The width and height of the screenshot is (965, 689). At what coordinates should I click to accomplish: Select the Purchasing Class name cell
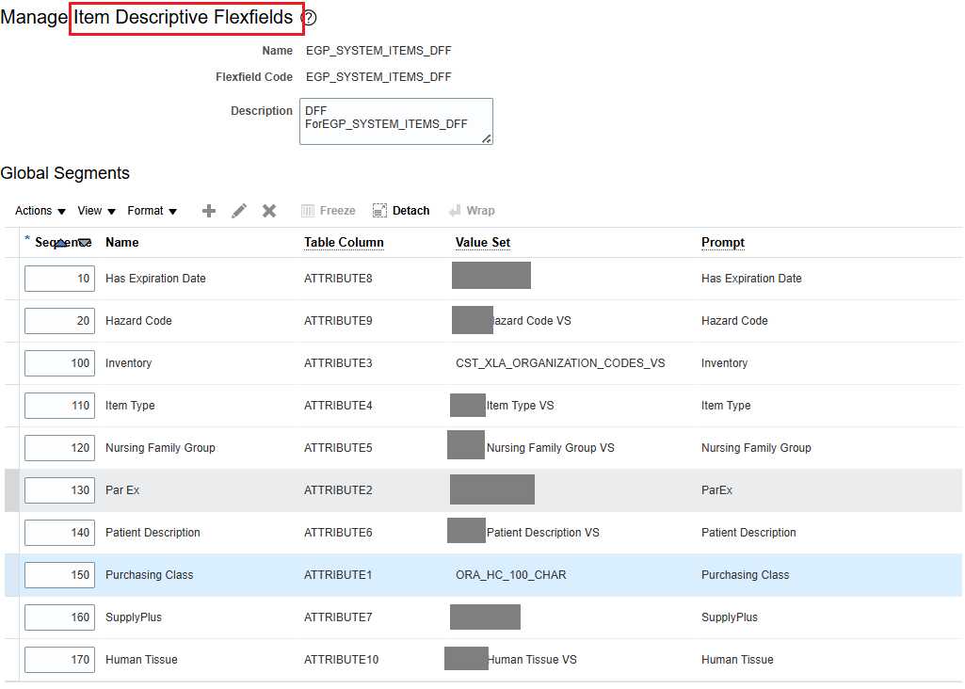pyautogui.click(x=149, y=575)
